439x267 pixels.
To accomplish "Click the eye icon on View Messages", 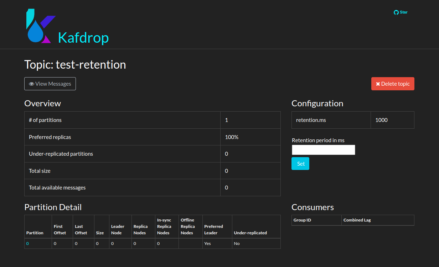I will tap(31, 84).
